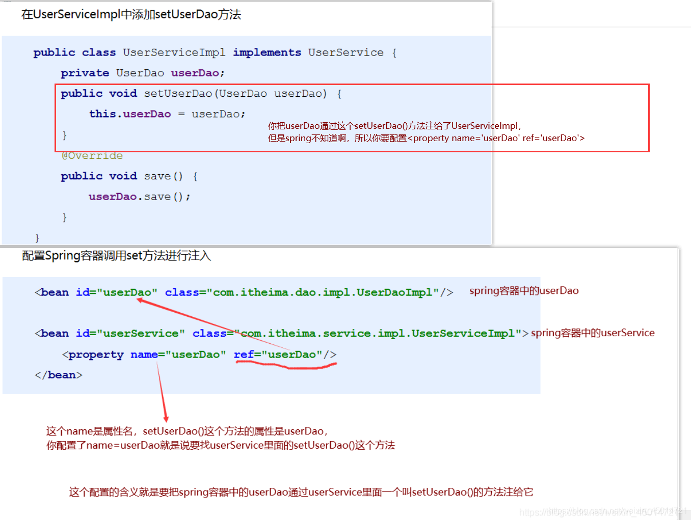Click the red note starting '你配置了name=userDao'

point(221,445)
